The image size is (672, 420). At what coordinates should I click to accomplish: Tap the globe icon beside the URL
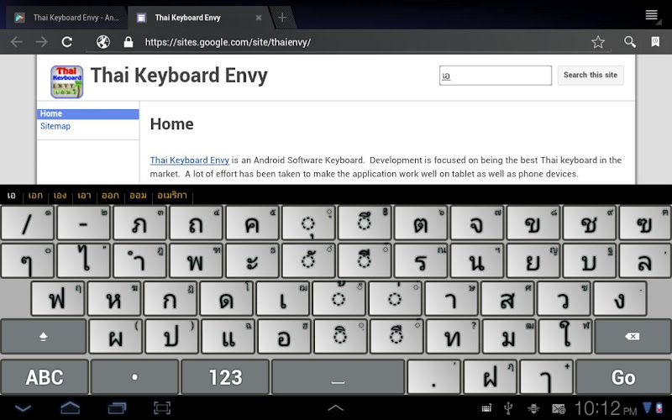(102, 42)
